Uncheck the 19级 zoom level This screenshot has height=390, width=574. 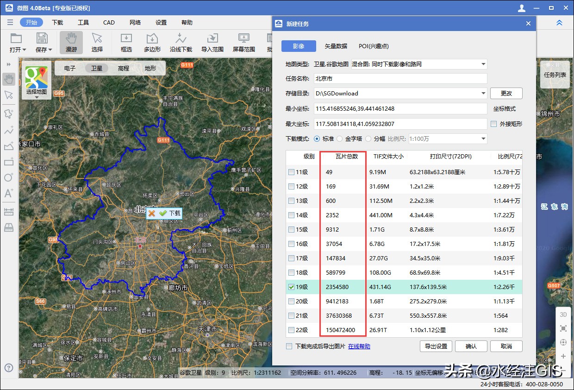pos(292,287)
